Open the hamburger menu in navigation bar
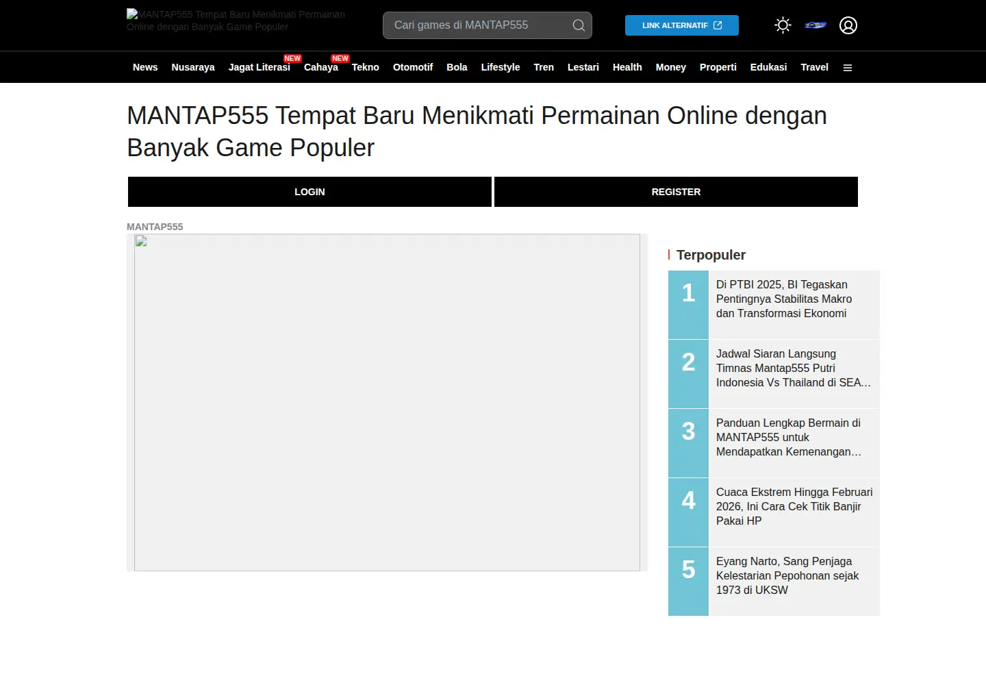 (x=848, y=68)
